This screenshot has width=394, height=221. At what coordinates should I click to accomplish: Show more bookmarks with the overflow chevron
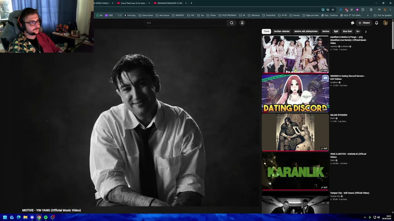point(368,15)
